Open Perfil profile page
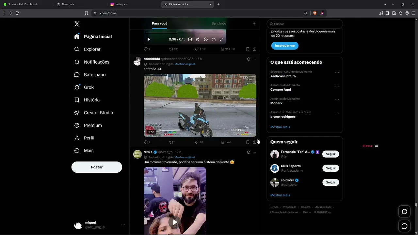 (x=84, y=138)
